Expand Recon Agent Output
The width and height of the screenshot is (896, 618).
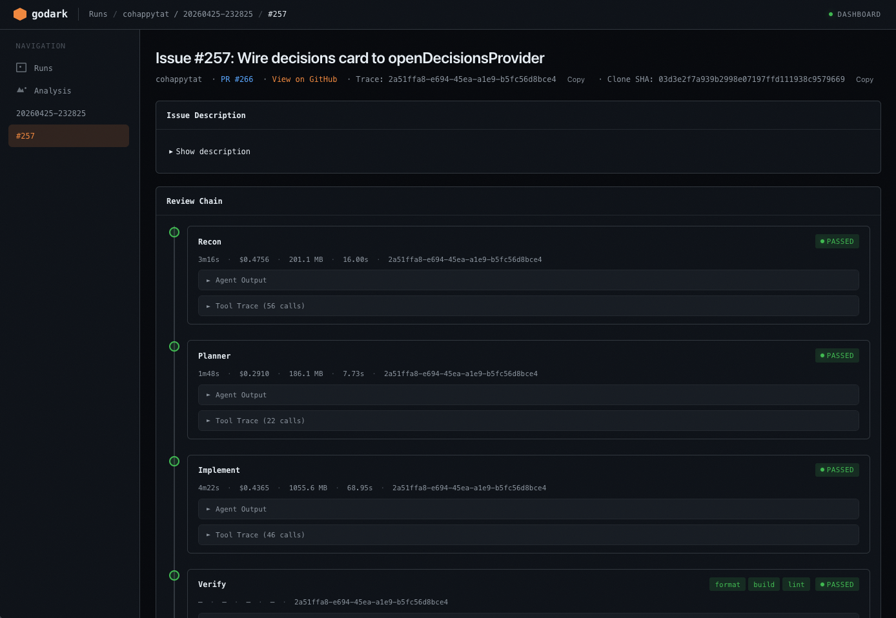528,280
